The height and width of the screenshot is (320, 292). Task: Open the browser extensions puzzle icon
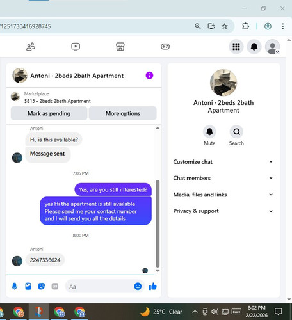coord(245,26)
